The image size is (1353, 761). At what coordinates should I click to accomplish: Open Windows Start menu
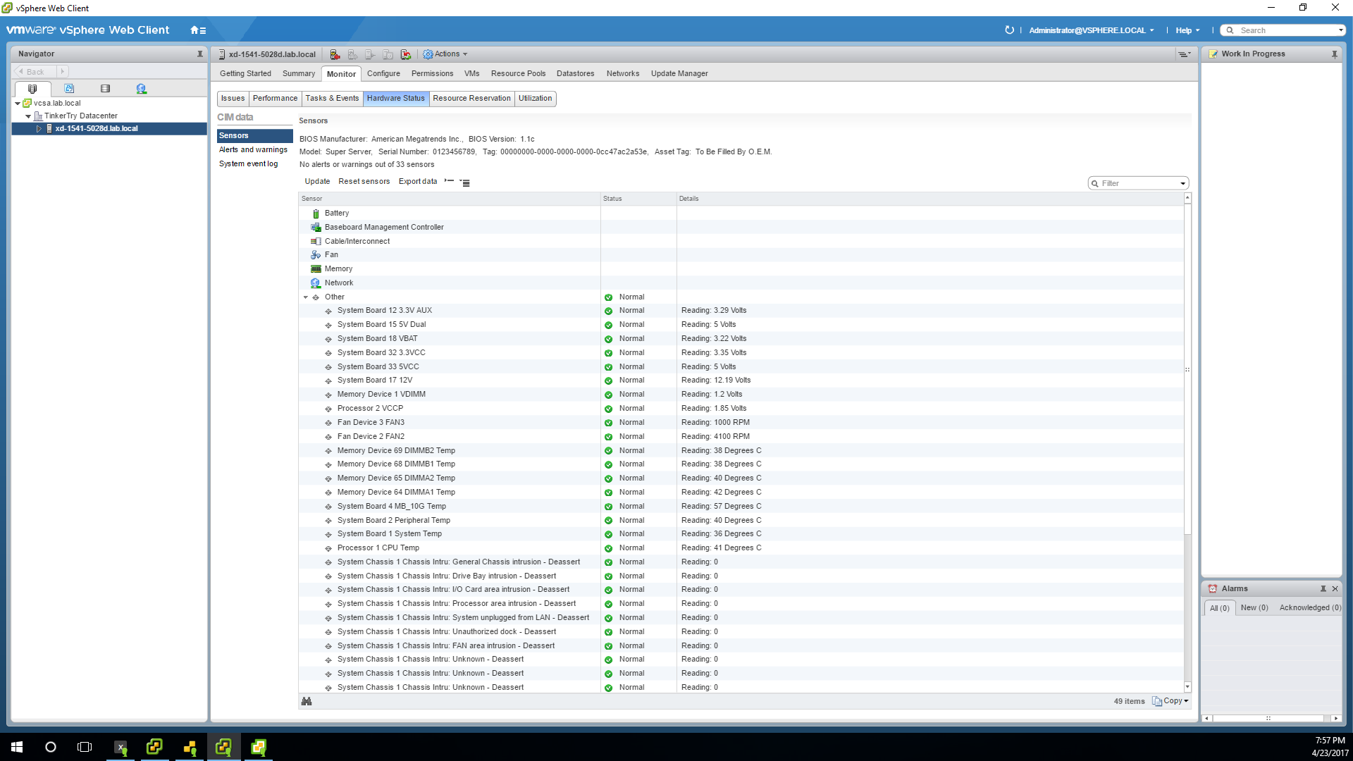point(17,747)
